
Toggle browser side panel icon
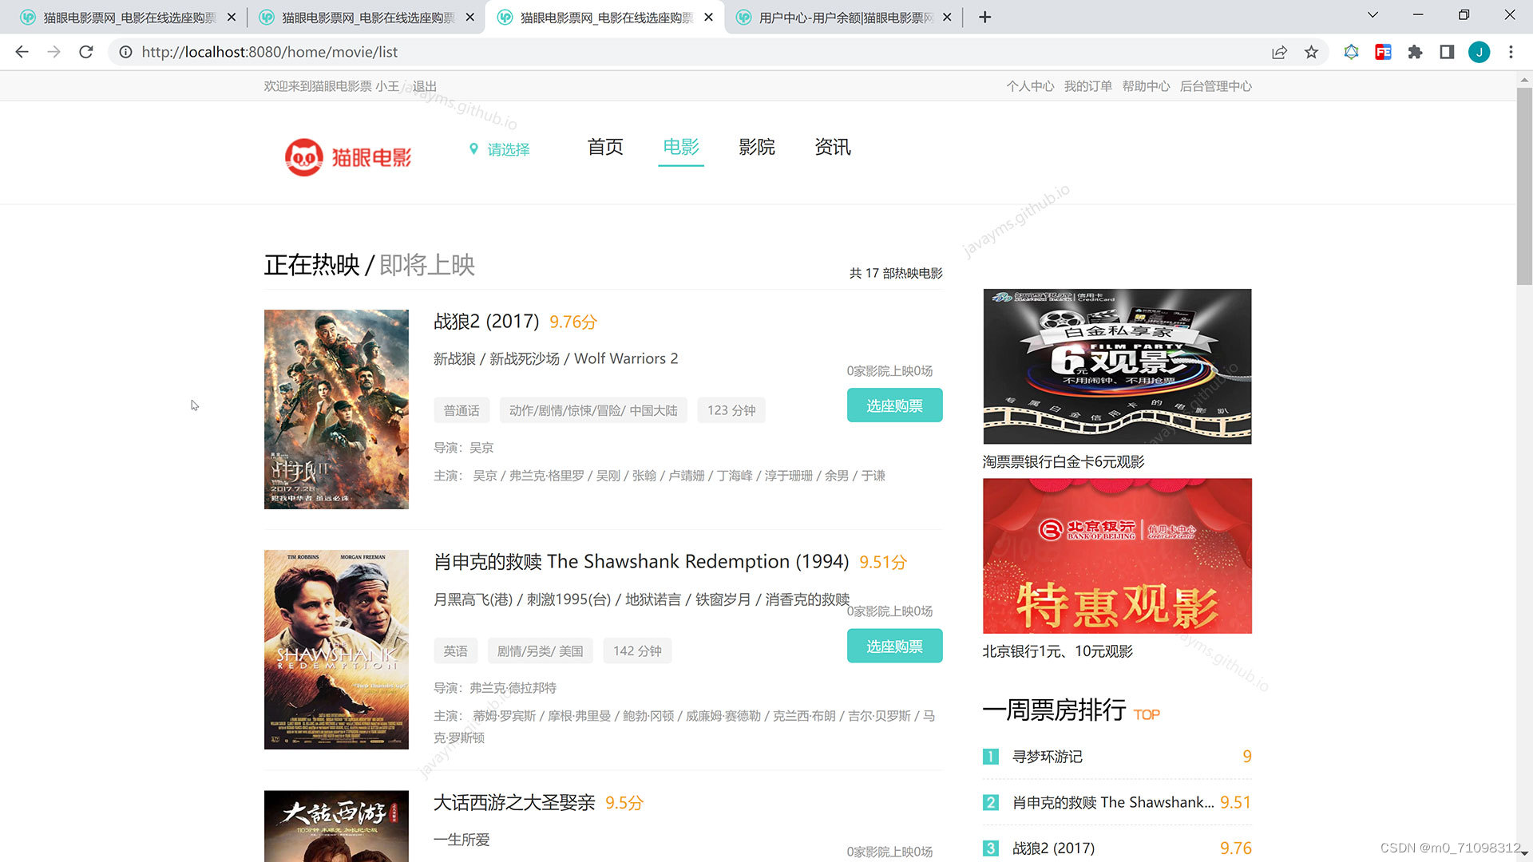(1447, 52)
